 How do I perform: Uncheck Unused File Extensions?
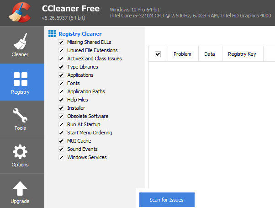[x=61, y=51]
